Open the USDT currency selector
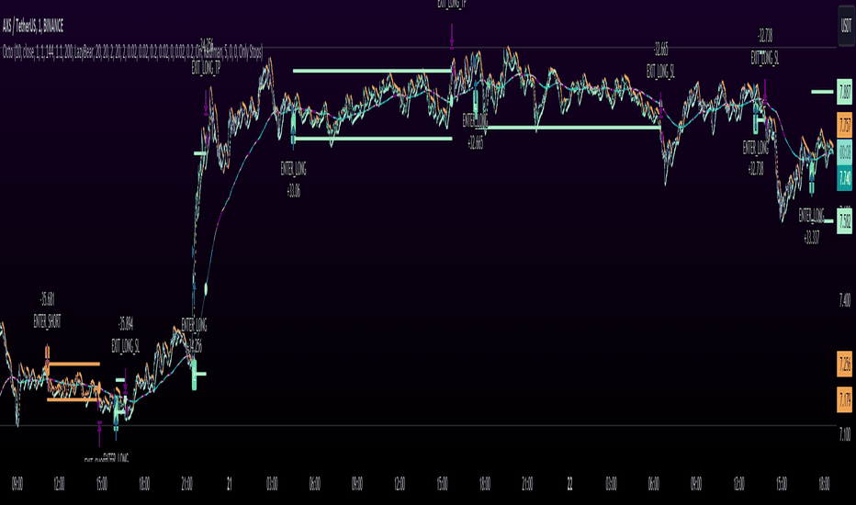856x505 pixels. pos(846,26)
